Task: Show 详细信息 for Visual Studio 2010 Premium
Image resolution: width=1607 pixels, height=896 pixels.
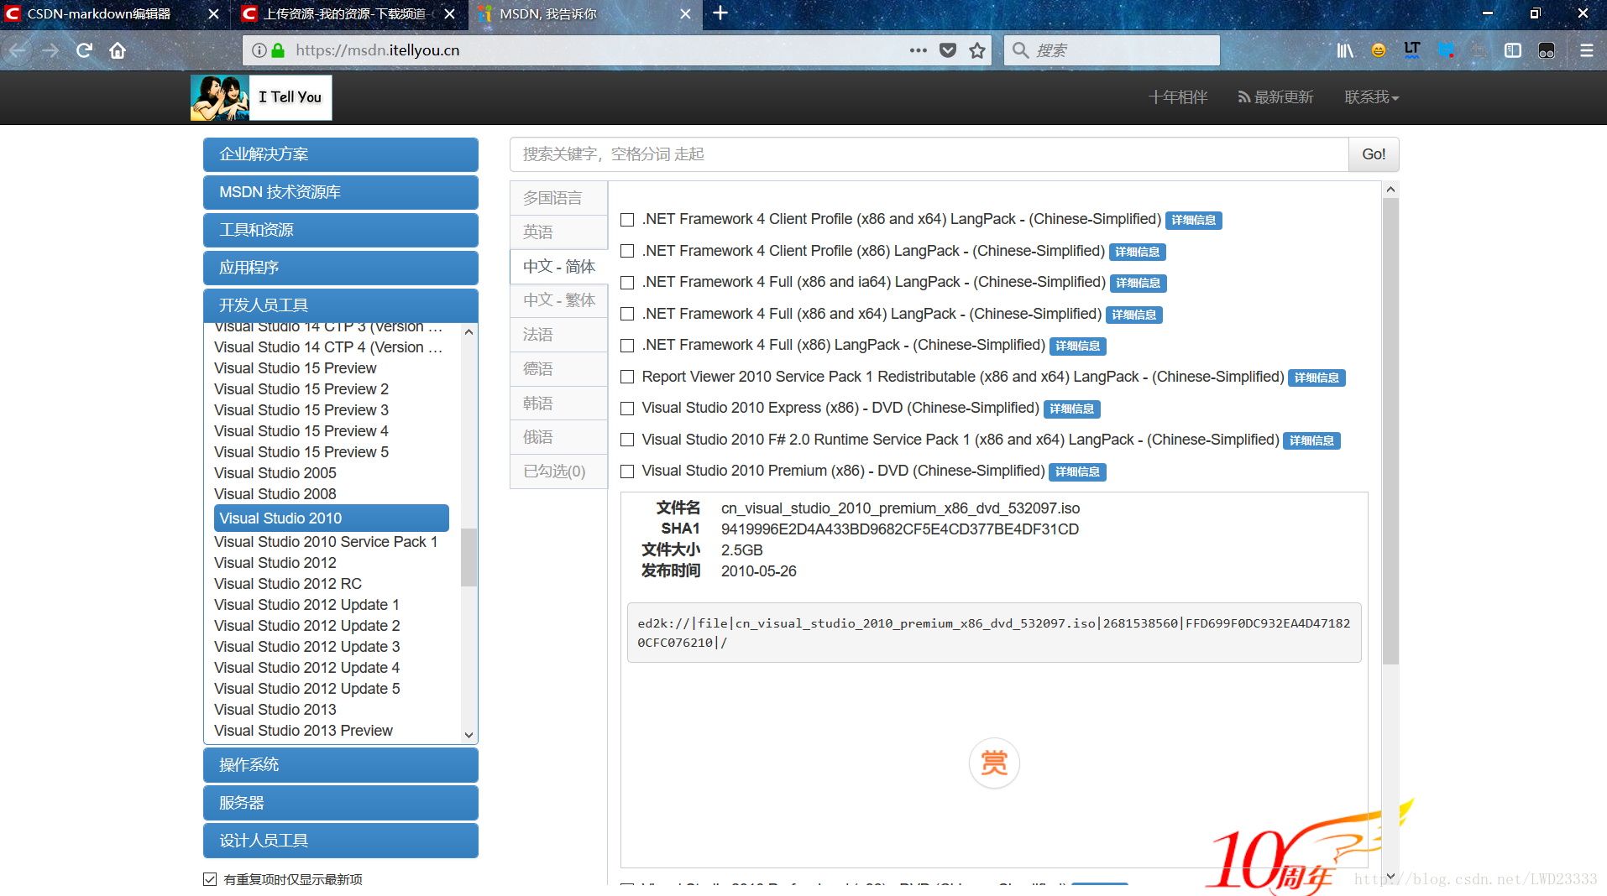Action: click(1077, 472)
